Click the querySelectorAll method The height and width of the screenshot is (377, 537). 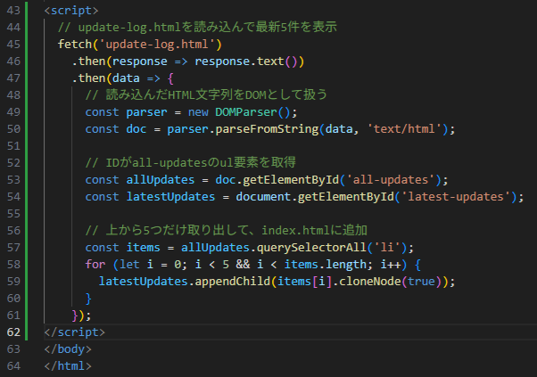[x=311, y=248]
